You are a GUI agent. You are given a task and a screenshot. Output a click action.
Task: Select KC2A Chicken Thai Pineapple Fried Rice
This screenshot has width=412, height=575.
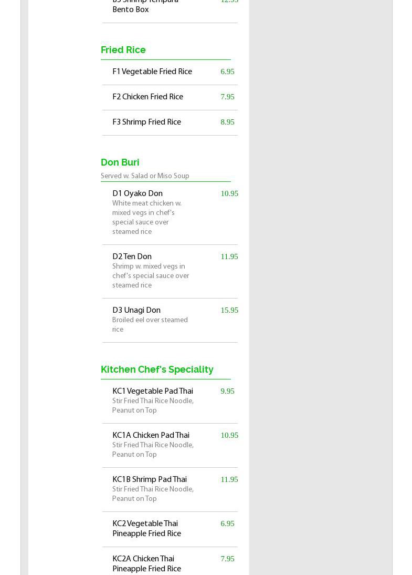point(146,563)
